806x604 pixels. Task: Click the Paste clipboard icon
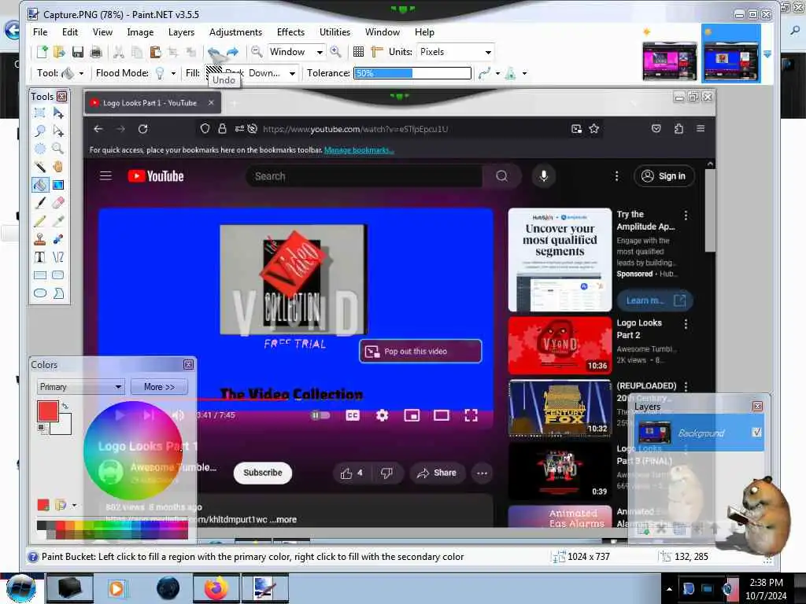pyautogui.click(x=155, y=52)
